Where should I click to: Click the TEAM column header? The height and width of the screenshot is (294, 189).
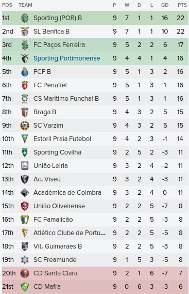click(x=25, y=5)
